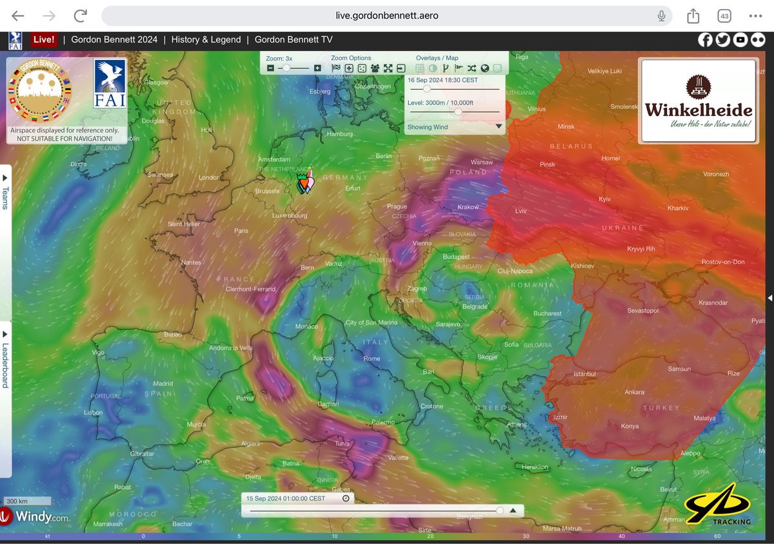
Task: Click the 15 Sep 2024 01:00:00 CEST timestamp
Action: click(285, 498)
